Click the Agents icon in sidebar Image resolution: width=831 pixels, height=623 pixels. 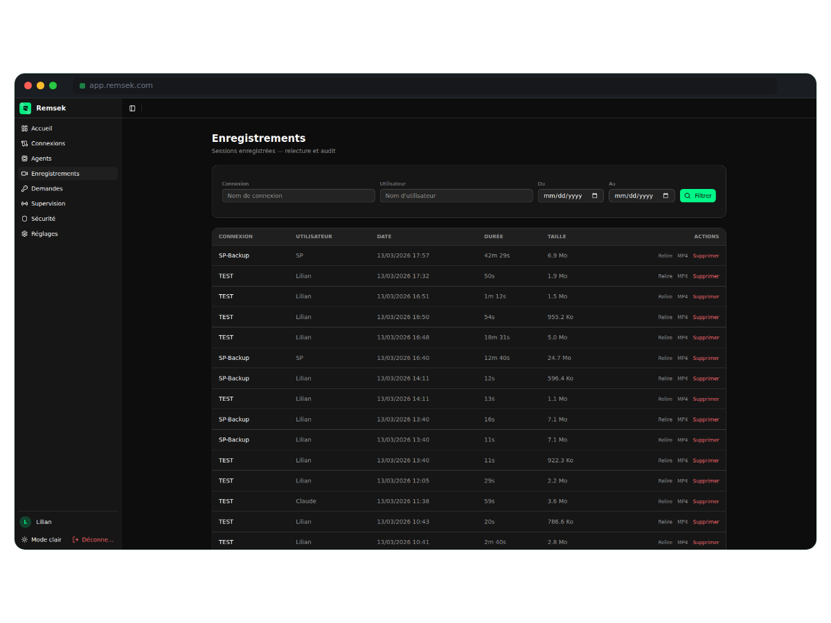click(x=25, y=159)
